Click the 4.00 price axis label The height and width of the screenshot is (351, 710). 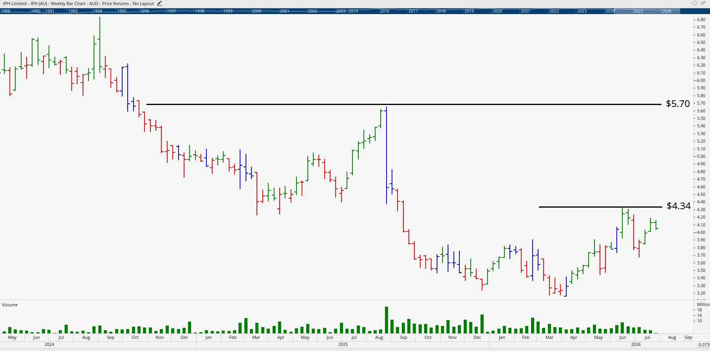[701, 232]
